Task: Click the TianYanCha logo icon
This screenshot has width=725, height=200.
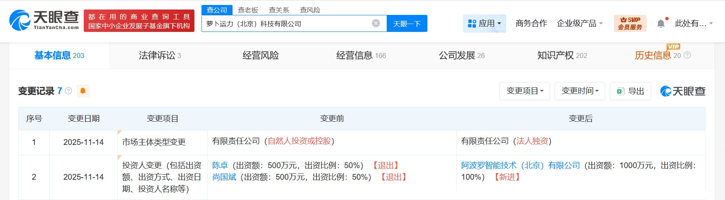Action: coord(20,20)
